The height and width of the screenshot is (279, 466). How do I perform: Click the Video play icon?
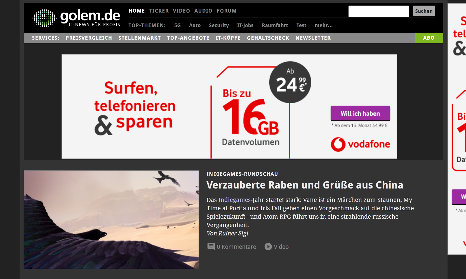coord(268,247)
